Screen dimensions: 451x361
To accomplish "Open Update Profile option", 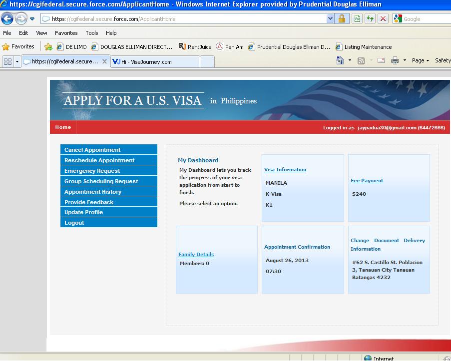I will pos(109,212).
